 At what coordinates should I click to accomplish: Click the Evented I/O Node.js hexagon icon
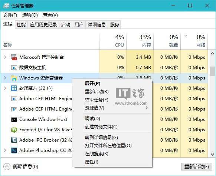(14, 130)
